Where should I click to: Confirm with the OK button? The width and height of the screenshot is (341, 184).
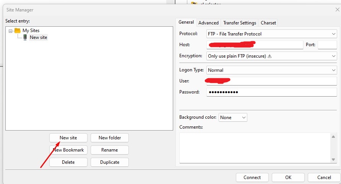[288, 178]
